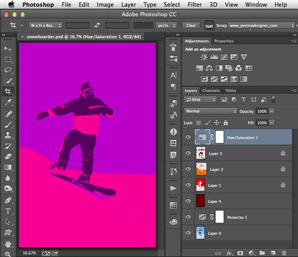
Task: Toggle visibility of Layer 3
Action: point(188,153)
